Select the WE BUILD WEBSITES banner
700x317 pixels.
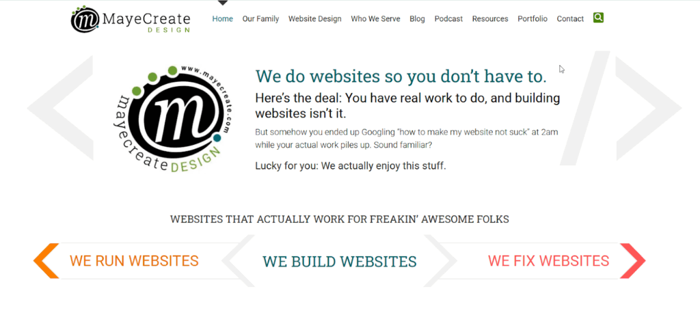(339, 261)
